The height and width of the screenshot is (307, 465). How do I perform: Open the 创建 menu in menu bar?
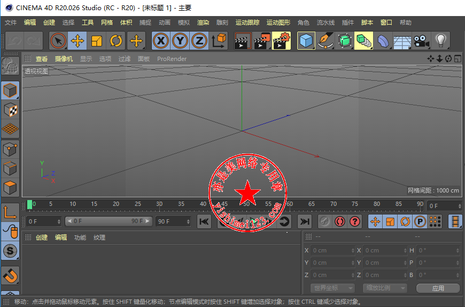coord(49,22)
